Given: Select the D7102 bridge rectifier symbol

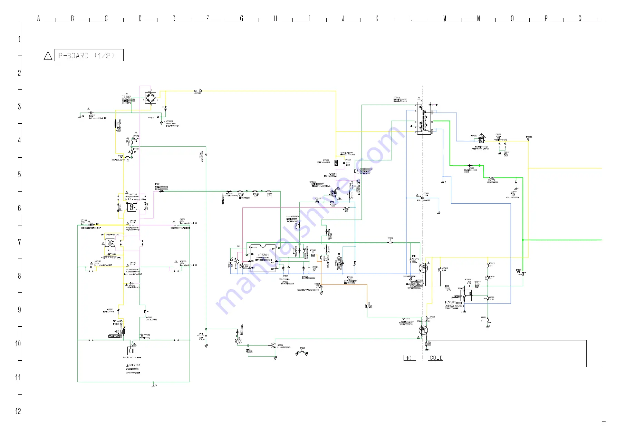Looking at the screenshot, I should coord(150,98).
